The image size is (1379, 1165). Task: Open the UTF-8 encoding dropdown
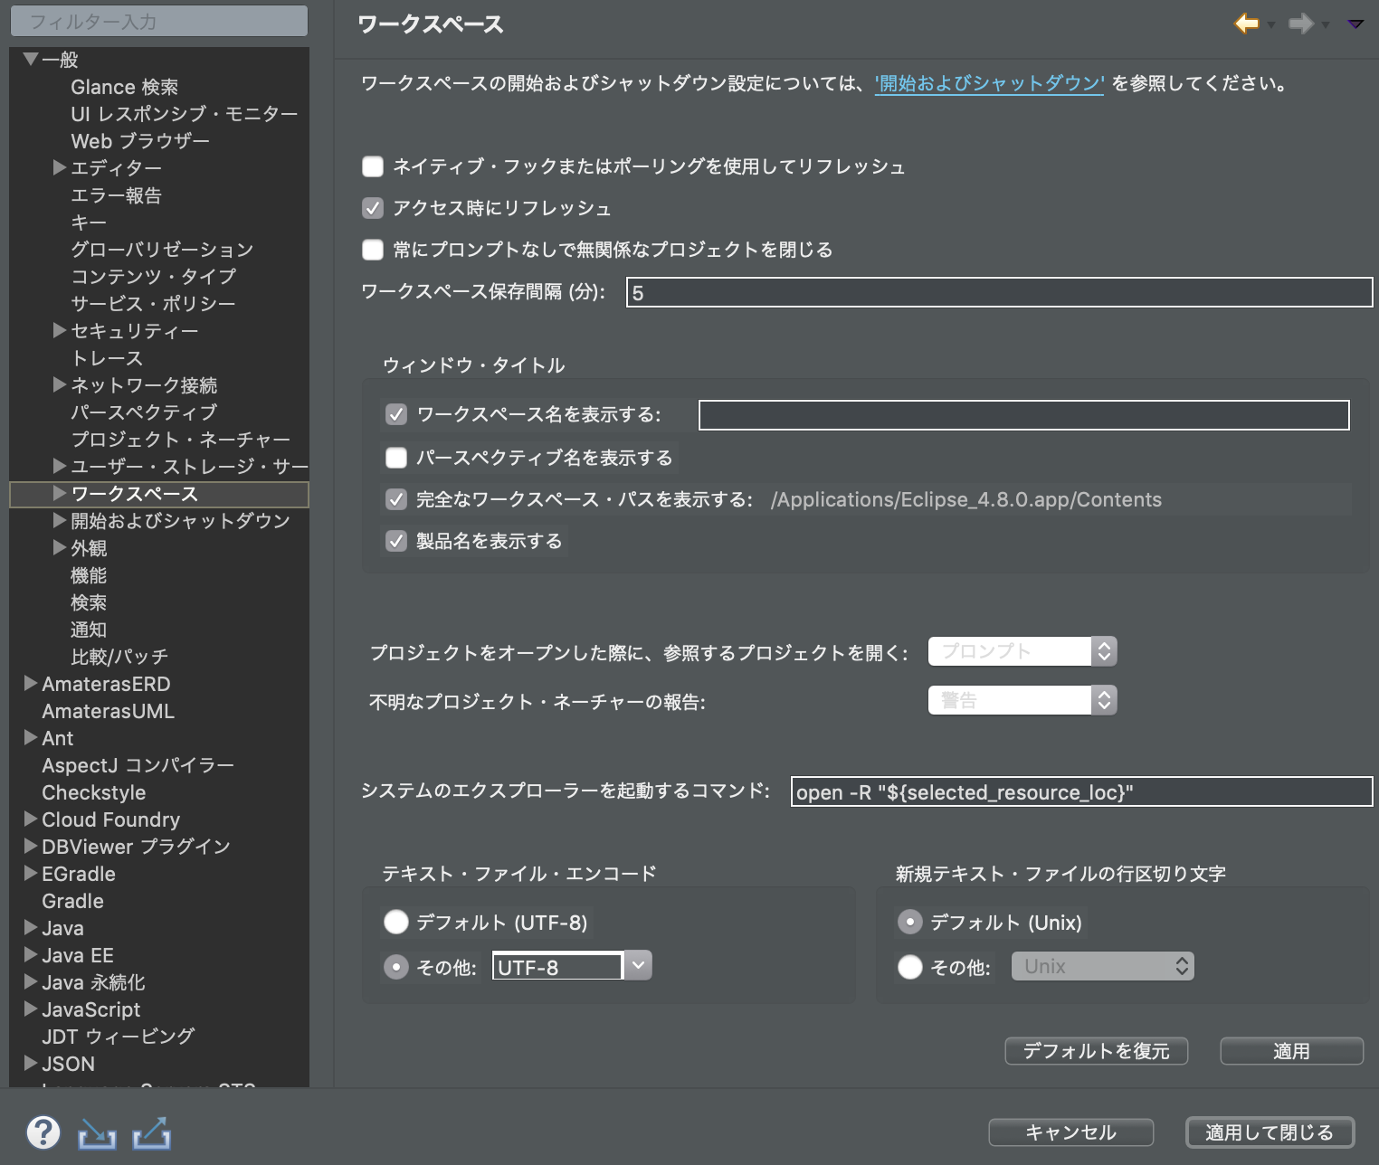coord(637,965)
